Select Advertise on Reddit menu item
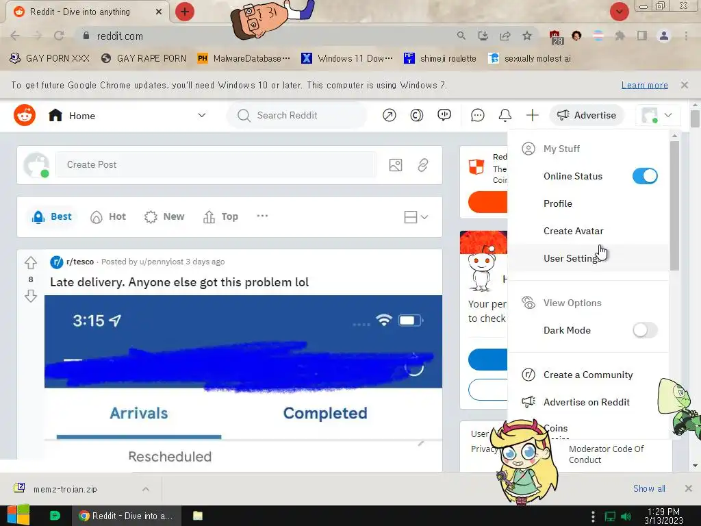Viewport: 701px width, 526px height. pos(586,402)
